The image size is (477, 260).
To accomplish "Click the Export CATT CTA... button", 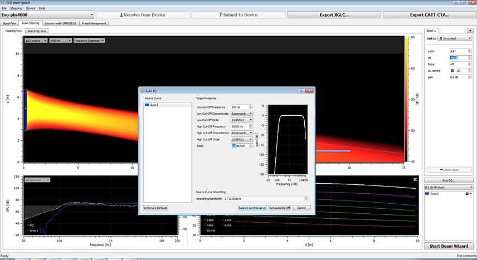I will pos(430,14).
